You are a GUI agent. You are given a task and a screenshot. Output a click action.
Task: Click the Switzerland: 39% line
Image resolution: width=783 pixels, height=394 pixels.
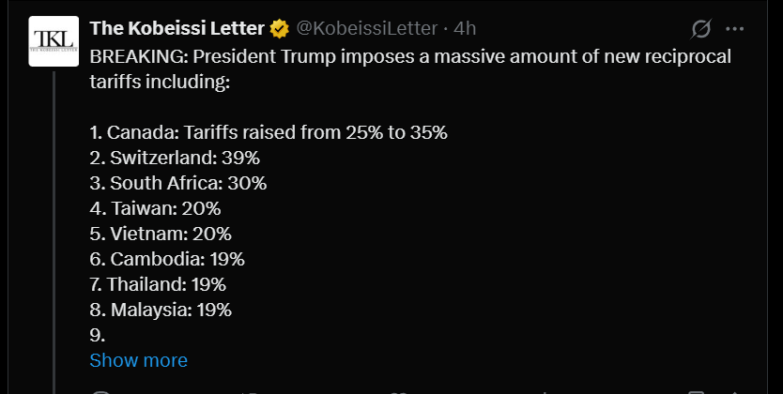pos(175,159)
